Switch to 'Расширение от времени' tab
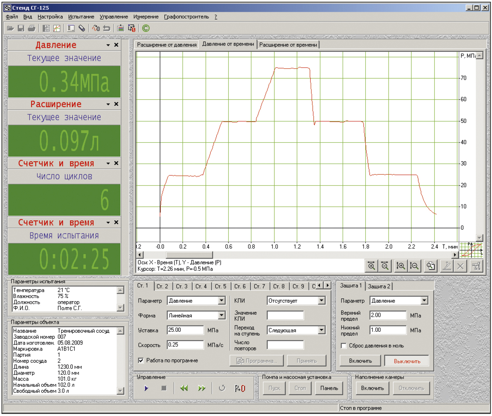This screenshot has width=492, height=416. tap(288, 45)
